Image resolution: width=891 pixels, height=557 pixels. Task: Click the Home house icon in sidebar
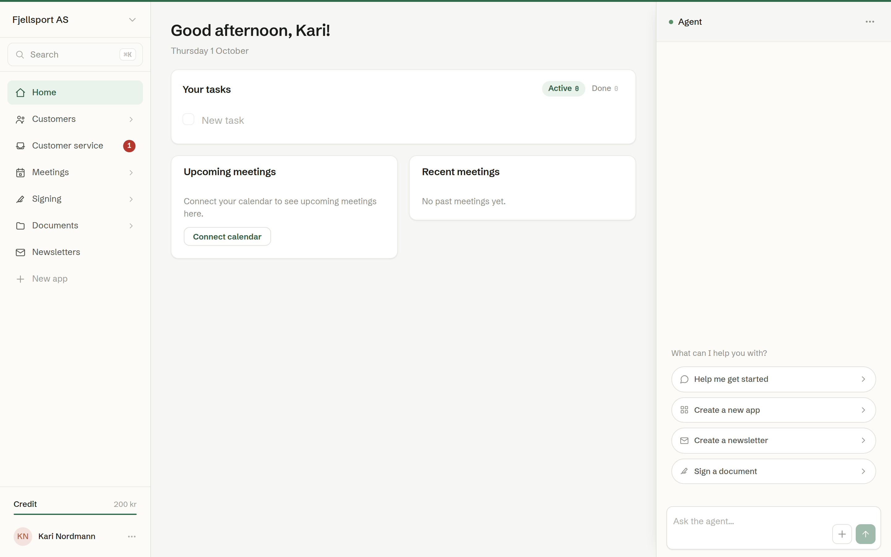21,93
